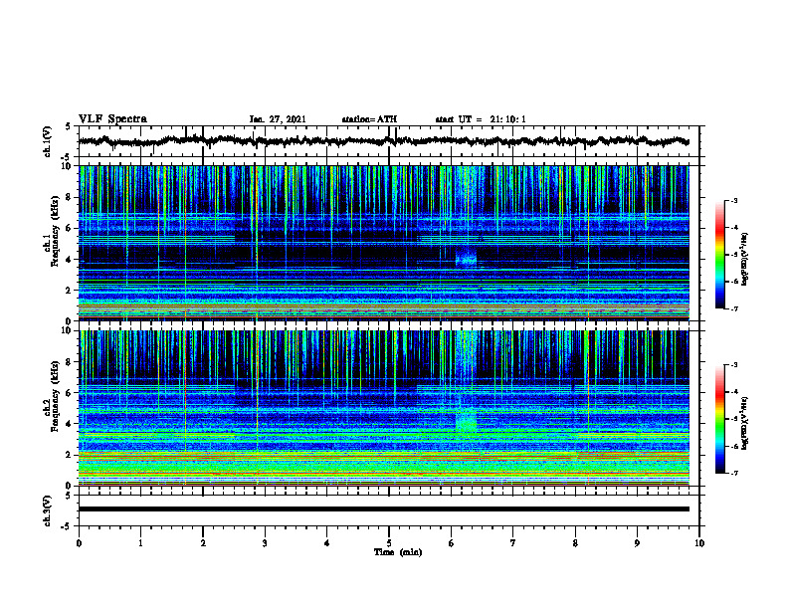
Task: Click the "Time (min)" axis title
Action: coord(398,552)
